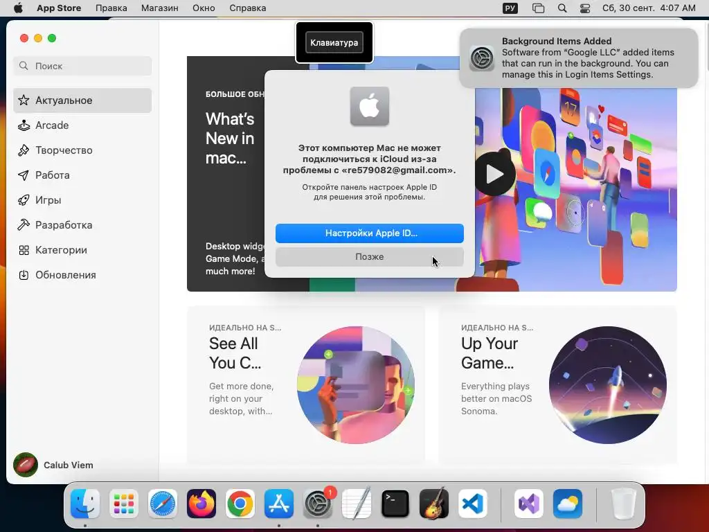The width and height of the screenshot is (709, 532).
Task: Open TextEdit from the Dock
Action: click(357, 504)
